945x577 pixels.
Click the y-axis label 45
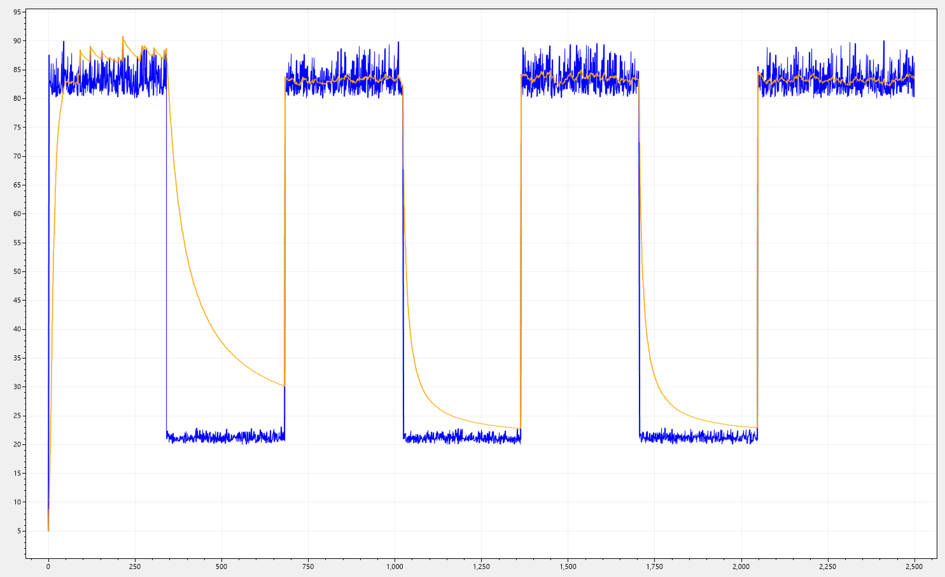[17, 300]
